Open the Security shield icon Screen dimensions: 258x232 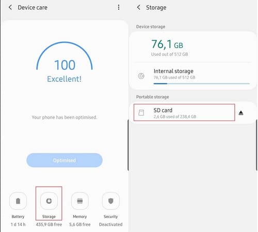point(111,201)
